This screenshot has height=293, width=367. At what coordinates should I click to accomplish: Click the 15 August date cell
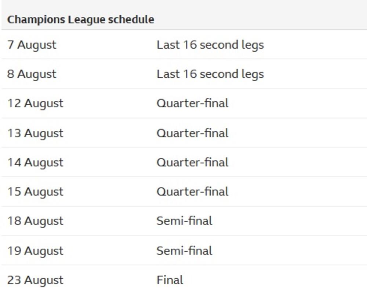[x=35, y=192]
